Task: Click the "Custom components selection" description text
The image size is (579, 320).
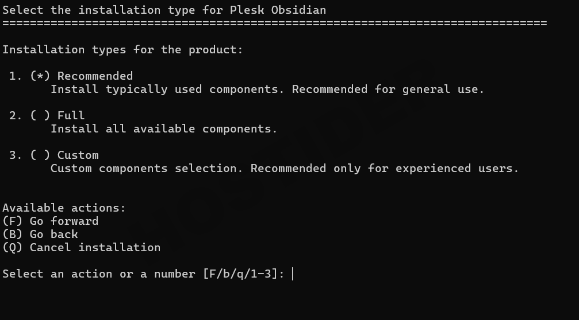Action: 285,169
